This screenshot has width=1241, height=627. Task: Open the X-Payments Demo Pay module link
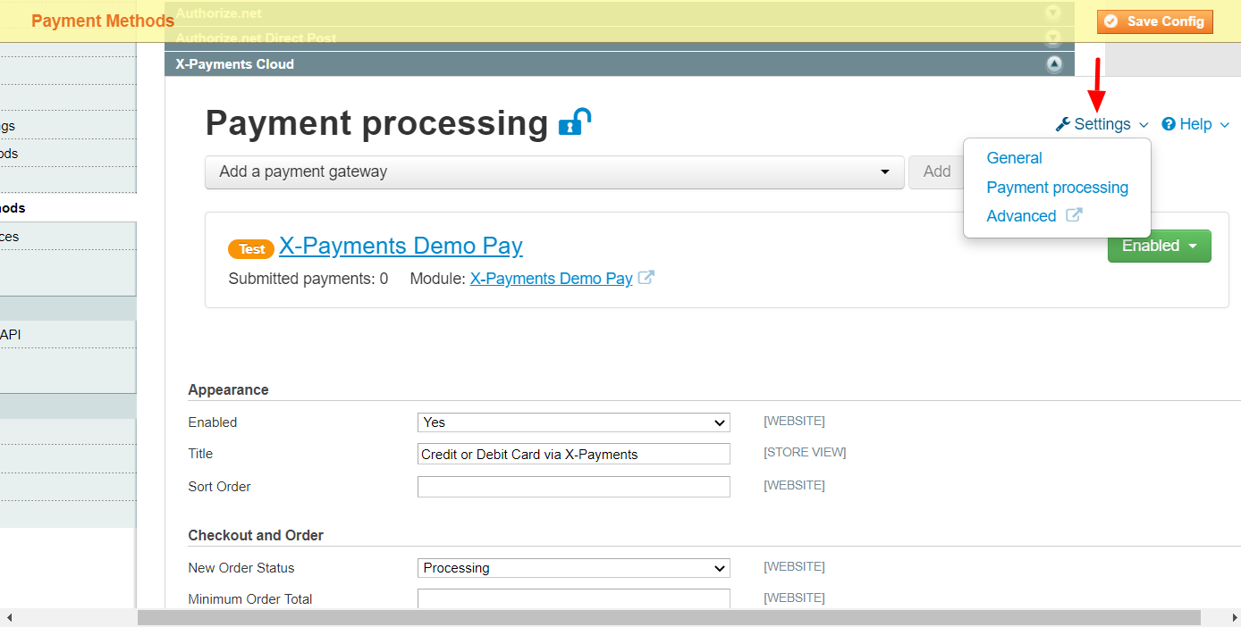point(551,279)
